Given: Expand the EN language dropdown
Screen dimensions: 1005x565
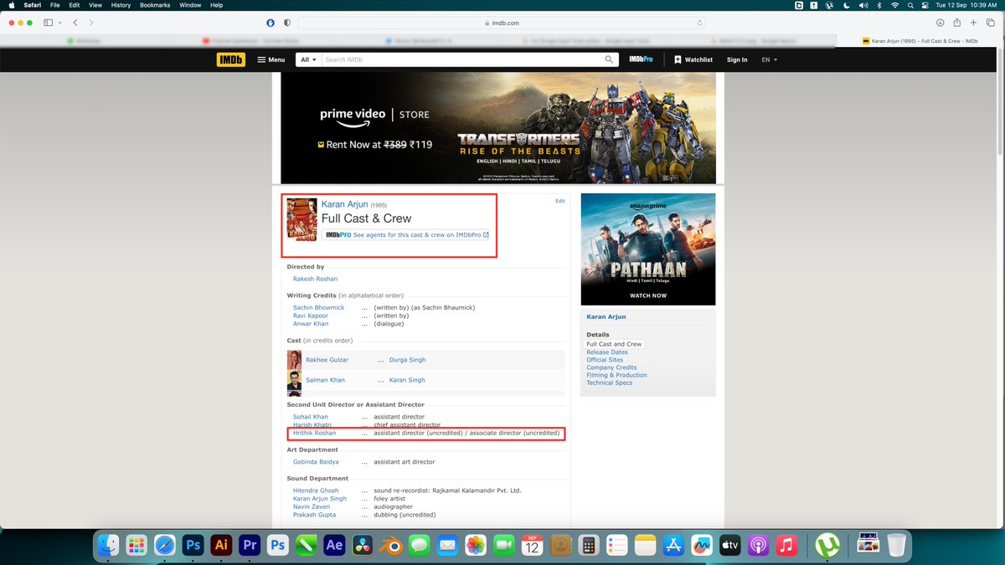Looking at the screenshot, I should tap(770, 59).
